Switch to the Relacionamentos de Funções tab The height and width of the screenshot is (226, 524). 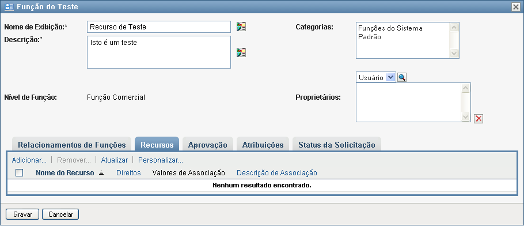click(72, 145)
